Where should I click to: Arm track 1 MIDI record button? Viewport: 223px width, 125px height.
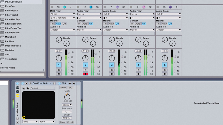pyautogui.click(x=59, y=74)
